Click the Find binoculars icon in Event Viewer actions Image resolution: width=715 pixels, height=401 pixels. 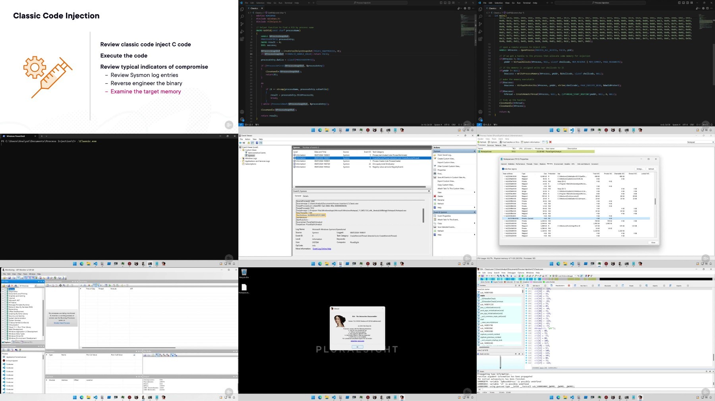point(435,174)
